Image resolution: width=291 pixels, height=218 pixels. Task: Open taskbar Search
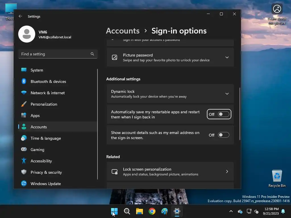click(127, 211)
